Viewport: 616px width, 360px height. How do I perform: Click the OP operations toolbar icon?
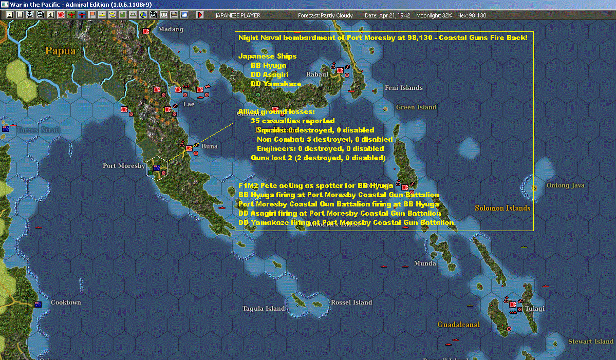(164, 15)
